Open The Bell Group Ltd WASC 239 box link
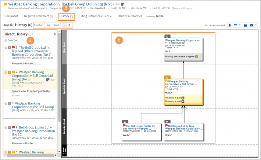This screenshot has width=261, height=160. pos(139,127)
